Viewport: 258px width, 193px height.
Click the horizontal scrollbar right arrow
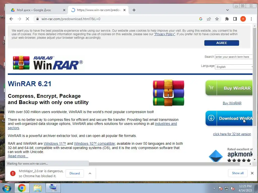[250, 164]
